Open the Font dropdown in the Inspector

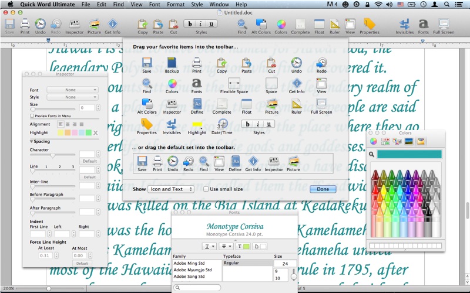72,90
